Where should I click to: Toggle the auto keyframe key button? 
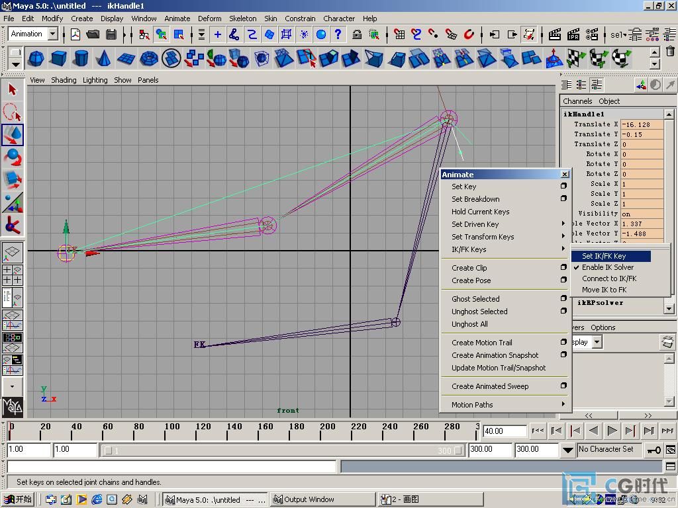pyautogui.click(x=653, y=450)
